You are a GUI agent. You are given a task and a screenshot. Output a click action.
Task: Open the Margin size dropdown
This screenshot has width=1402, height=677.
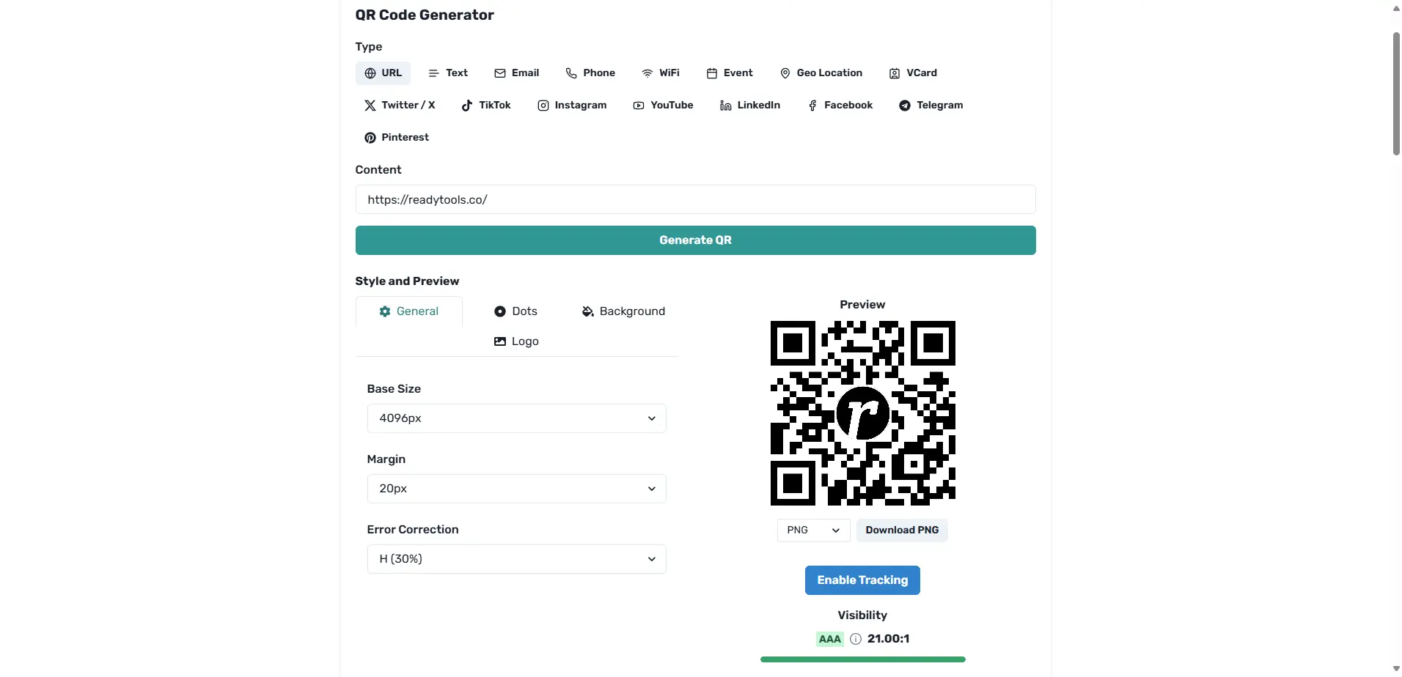click(x=516, y=488)
